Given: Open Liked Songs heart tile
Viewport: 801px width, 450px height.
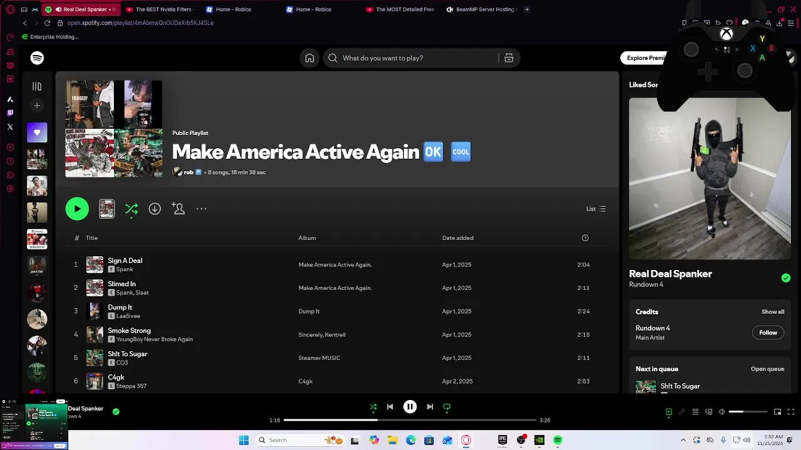Looking at the screenshot, I should tap(37, 132).
